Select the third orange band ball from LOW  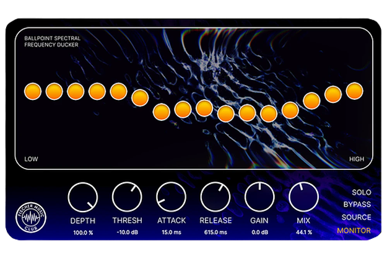(x=76, y=91)
